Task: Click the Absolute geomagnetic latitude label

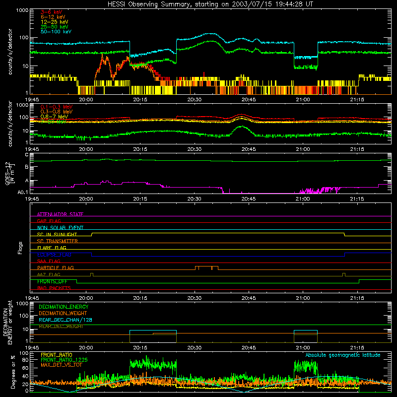Action: (x=343, y=355)
